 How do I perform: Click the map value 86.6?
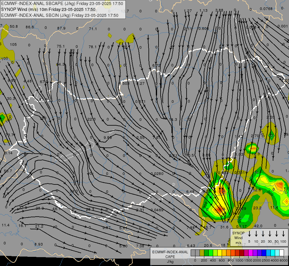point(30,27)
